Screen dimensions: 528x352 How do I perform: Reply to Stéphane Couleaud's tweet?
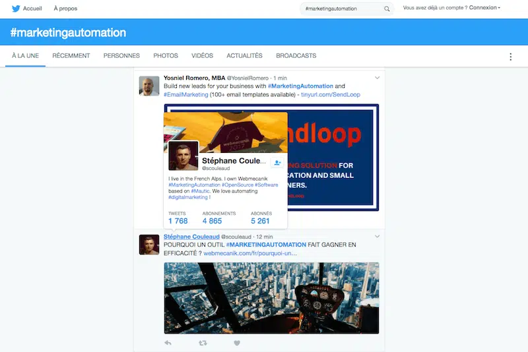coord(168,343)
